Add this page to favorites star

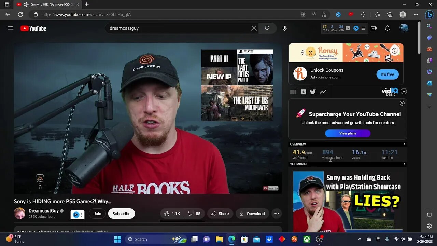pyautogui.click(x=324, y=15)
